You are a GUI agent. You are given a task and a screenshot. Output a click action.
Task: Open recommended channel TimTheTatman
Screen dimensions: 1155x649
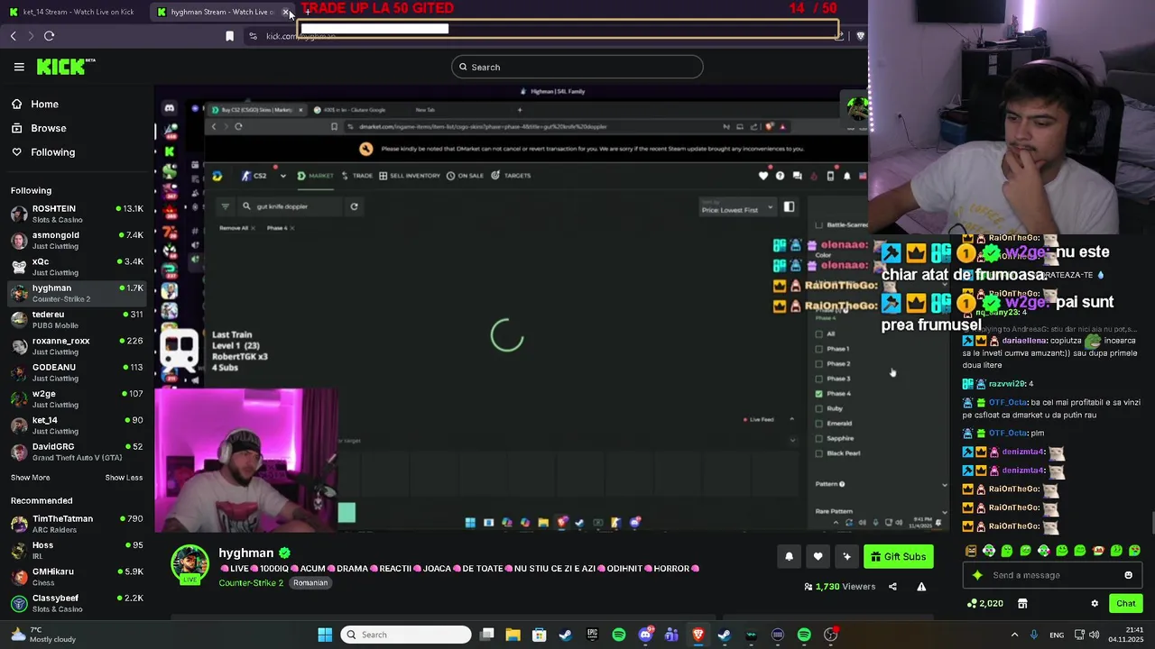[x=78, y=524]
